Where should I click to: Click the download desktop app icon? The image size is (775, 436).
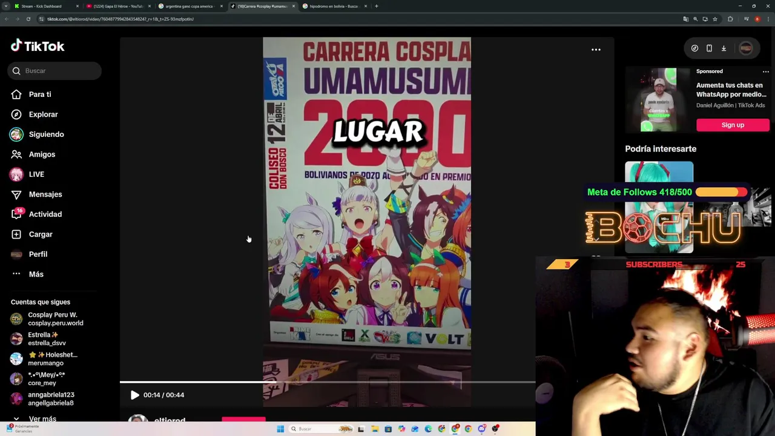[x=724, y=48]
